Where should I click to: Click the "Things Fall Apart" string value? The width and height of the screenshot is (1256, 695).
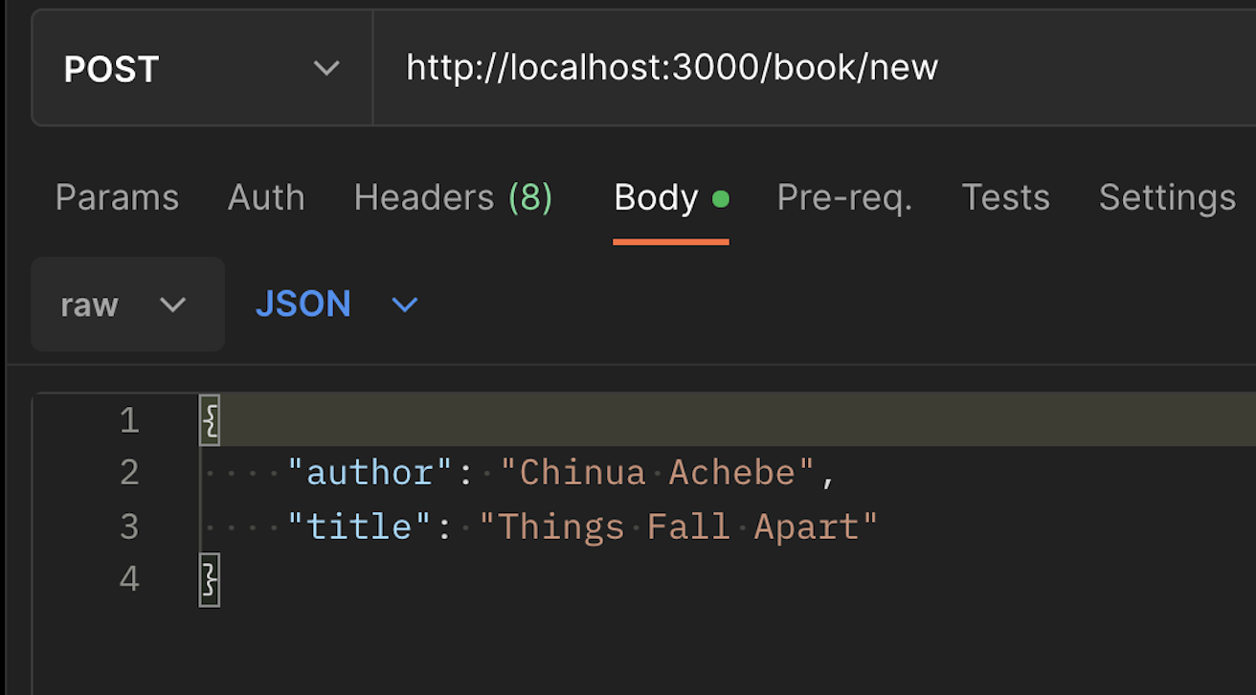(679, 526)
